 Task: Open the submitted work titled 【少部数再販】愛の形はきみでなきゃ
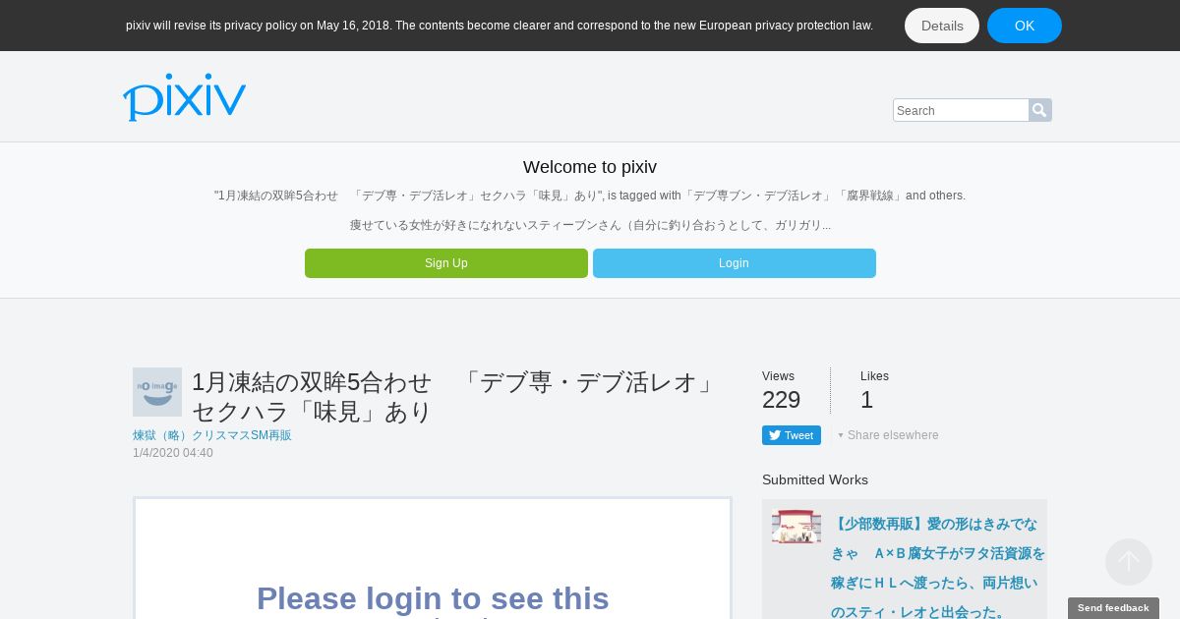[x=938, y=568]
